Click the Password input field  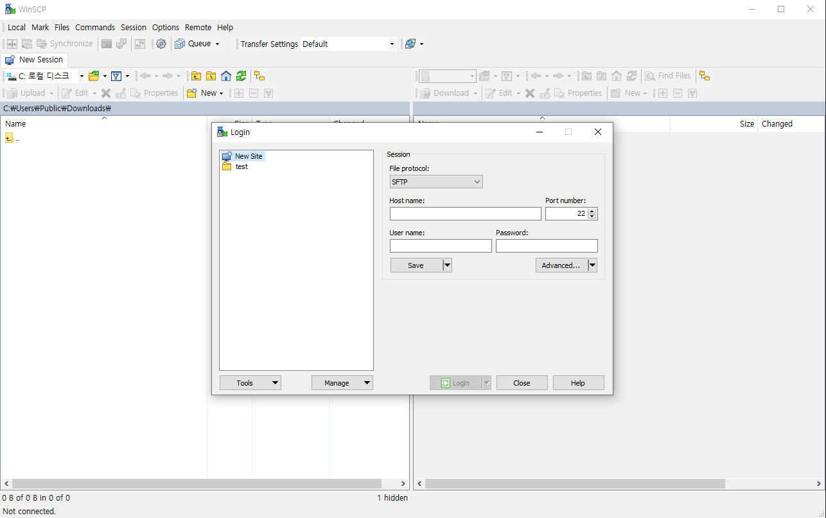click(547, 246)
